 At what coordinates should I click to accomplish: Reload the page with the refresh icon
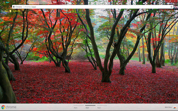10,7
